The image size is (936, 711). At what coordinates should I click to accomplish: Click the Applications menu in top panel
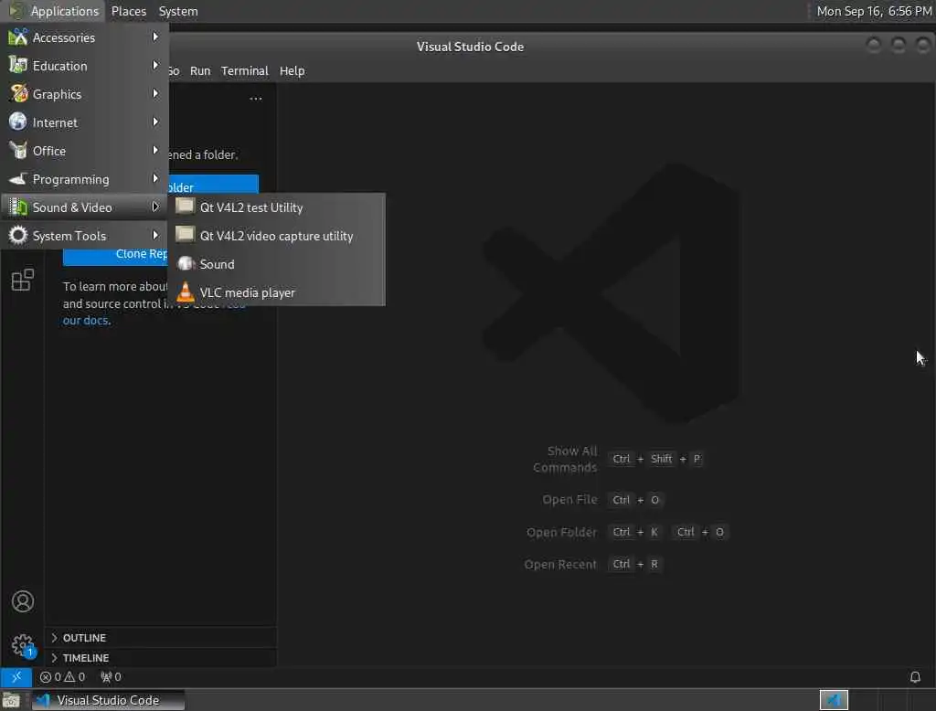pos(54,11)
